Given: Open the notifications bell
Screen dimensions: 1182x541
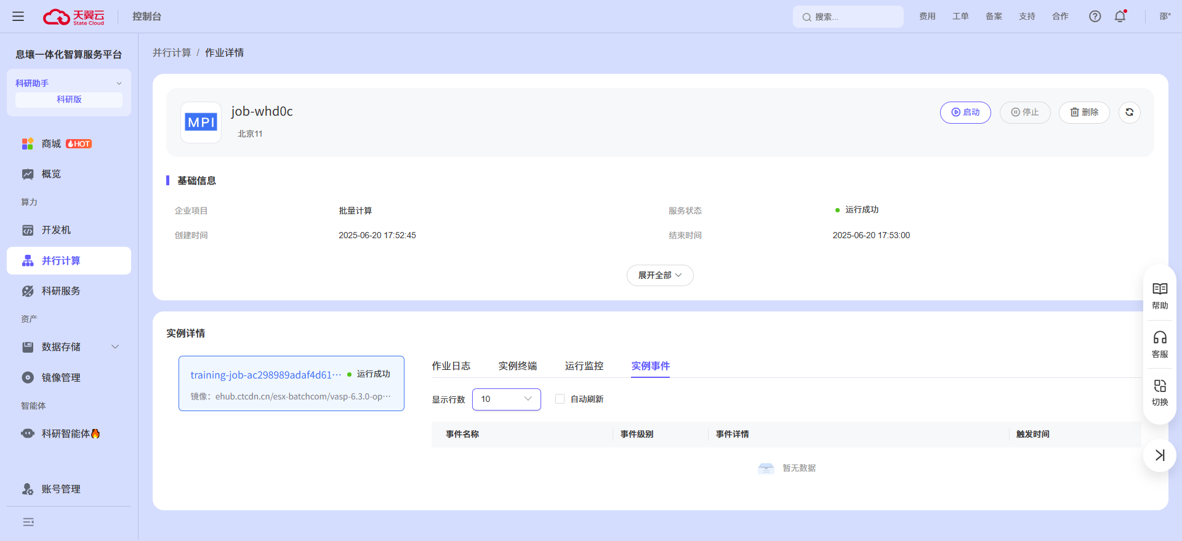Looking at the screenshot, I should click(1120, 17).
